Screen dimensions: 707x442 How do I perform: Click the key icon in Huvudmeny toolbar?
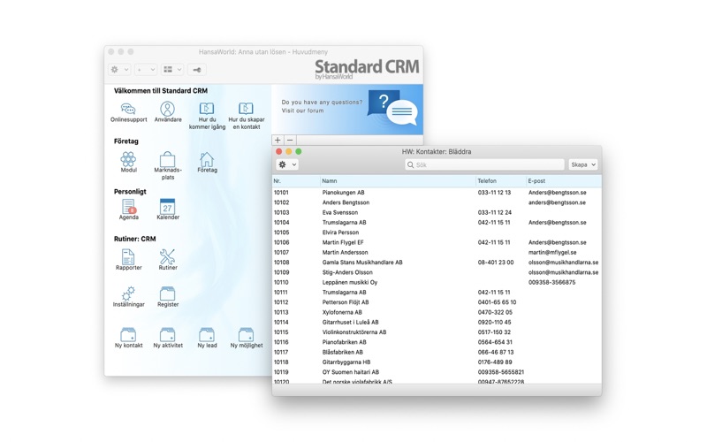(x=196, y=70)
